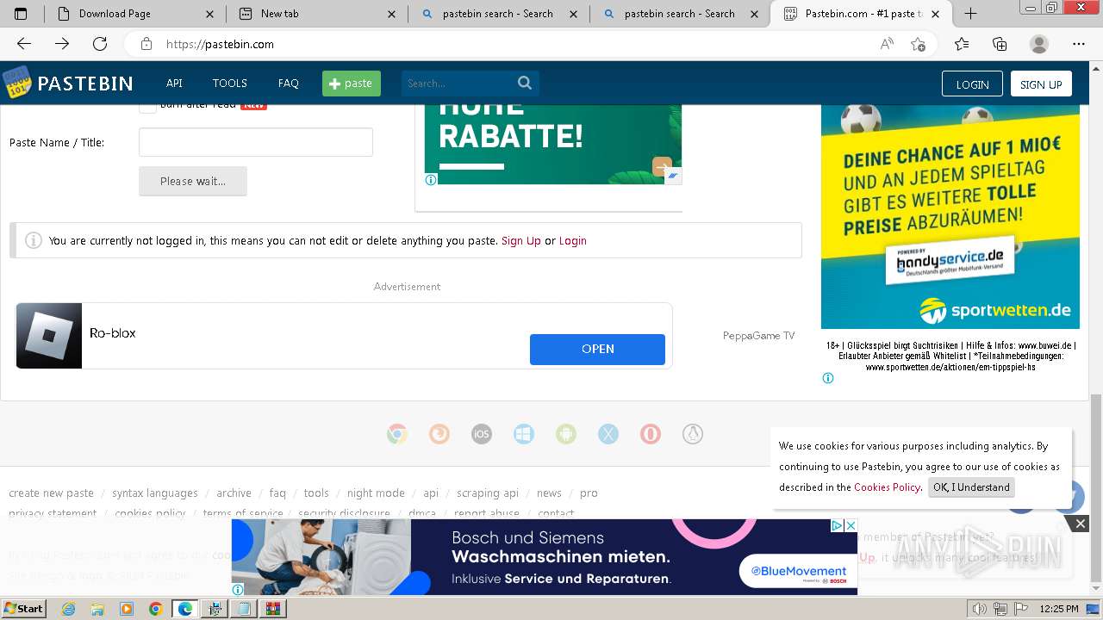Viewport: 1103px width, 620px height.
Task: Add page to favorites star icon
Action: (918, 44)
